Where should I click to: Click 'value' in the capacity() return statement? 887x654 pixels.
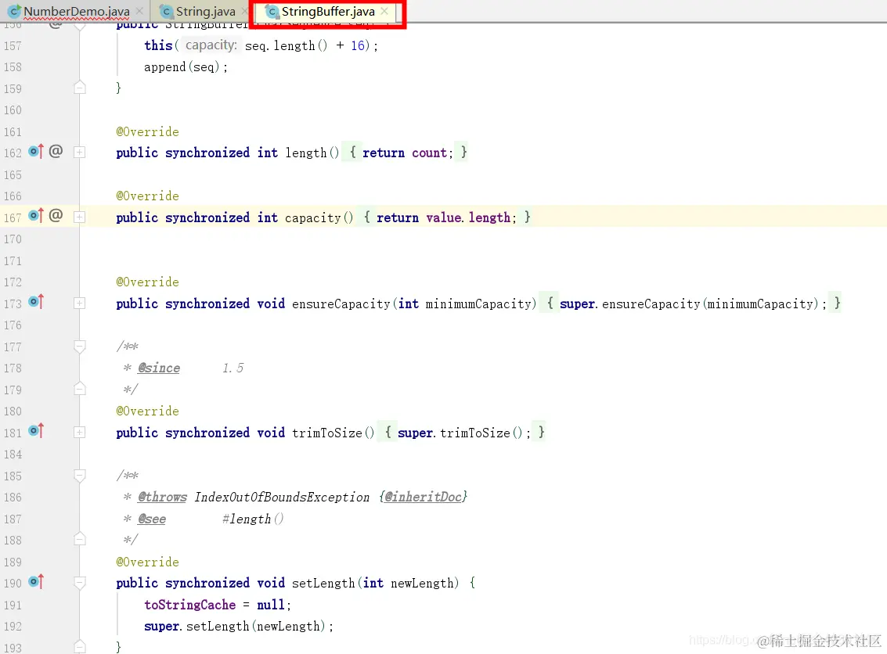coord(443,217)
